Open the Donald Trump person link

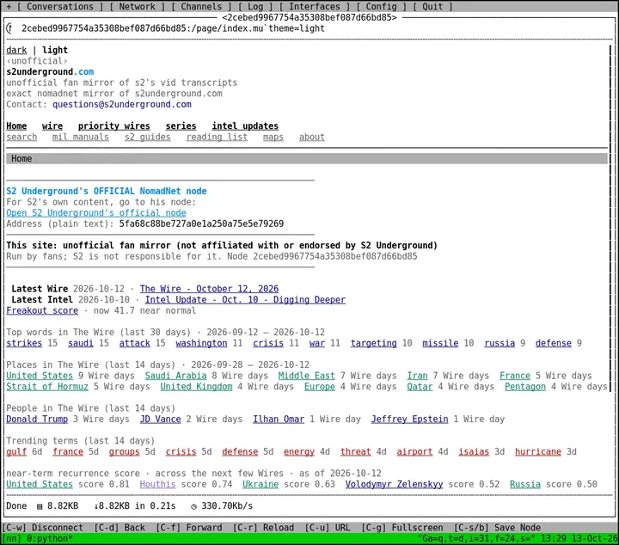point(37,419)
